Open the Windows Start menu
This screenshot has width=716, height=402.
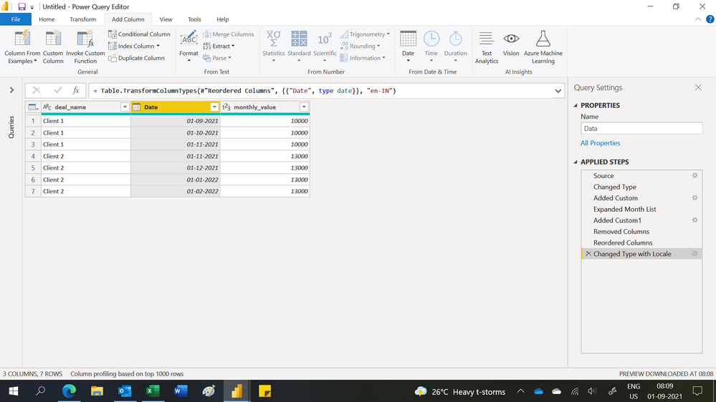(13, 391)
